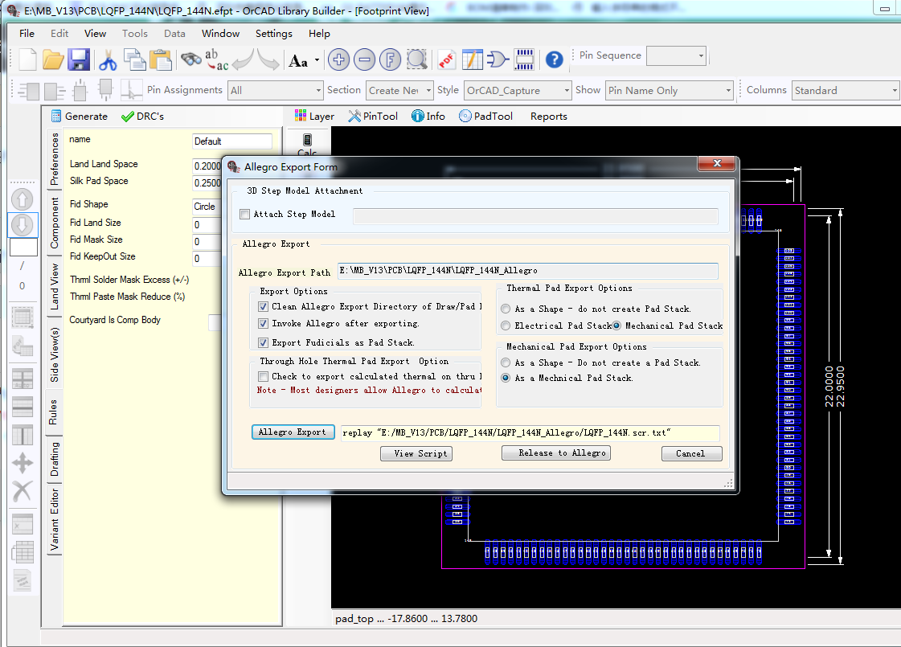This screenshot has height=647, width=901.
Task: Expand the Columns Standard dropdown
Action: tap(893, 91)
